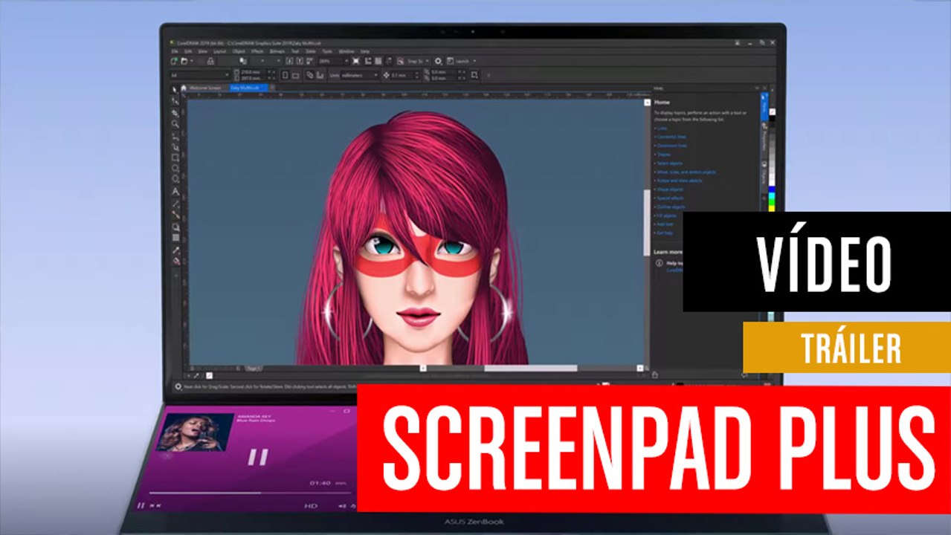Select the Pick tool in toolbox

tap(175, 90)
